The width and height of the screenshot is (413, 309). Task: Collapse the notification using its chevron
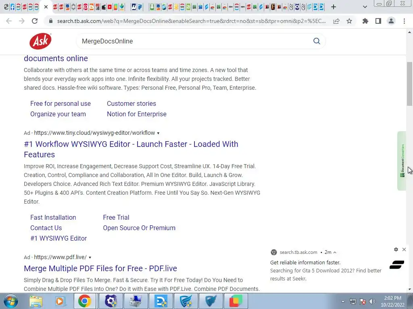click(x=335, y=252)
